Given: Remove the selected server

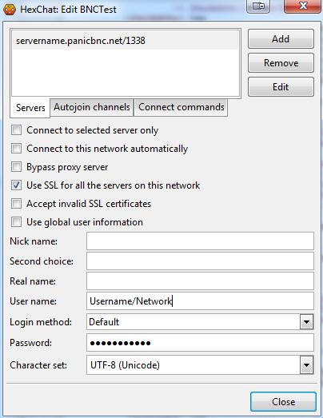Looking at the screenshot, I should click(281, 63).
